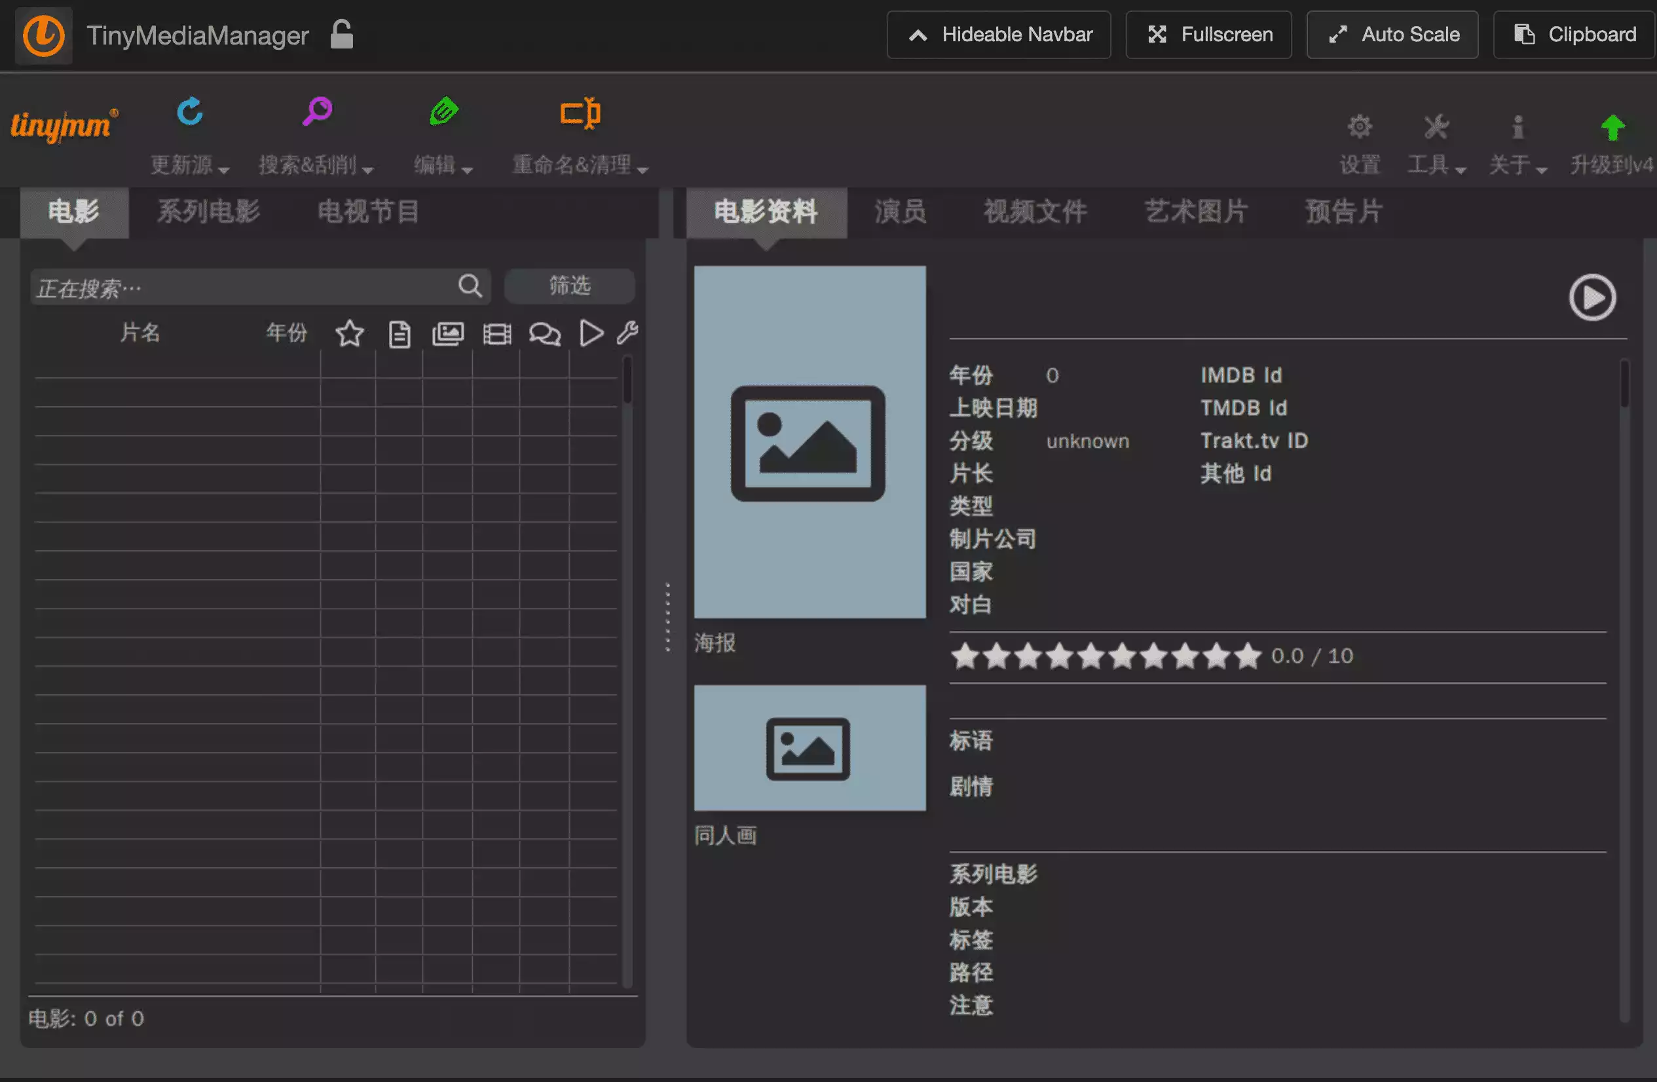Click the purple search & scrape magnifier icon
1657x1082 pixels.
pos(318,111)
